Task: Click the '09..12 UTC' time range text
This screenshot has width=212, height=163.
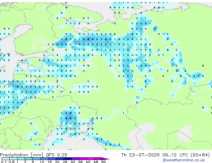Action: 175,155
